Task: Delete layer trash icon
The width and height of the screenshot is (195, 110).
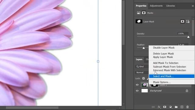Action: coord(188,107)
